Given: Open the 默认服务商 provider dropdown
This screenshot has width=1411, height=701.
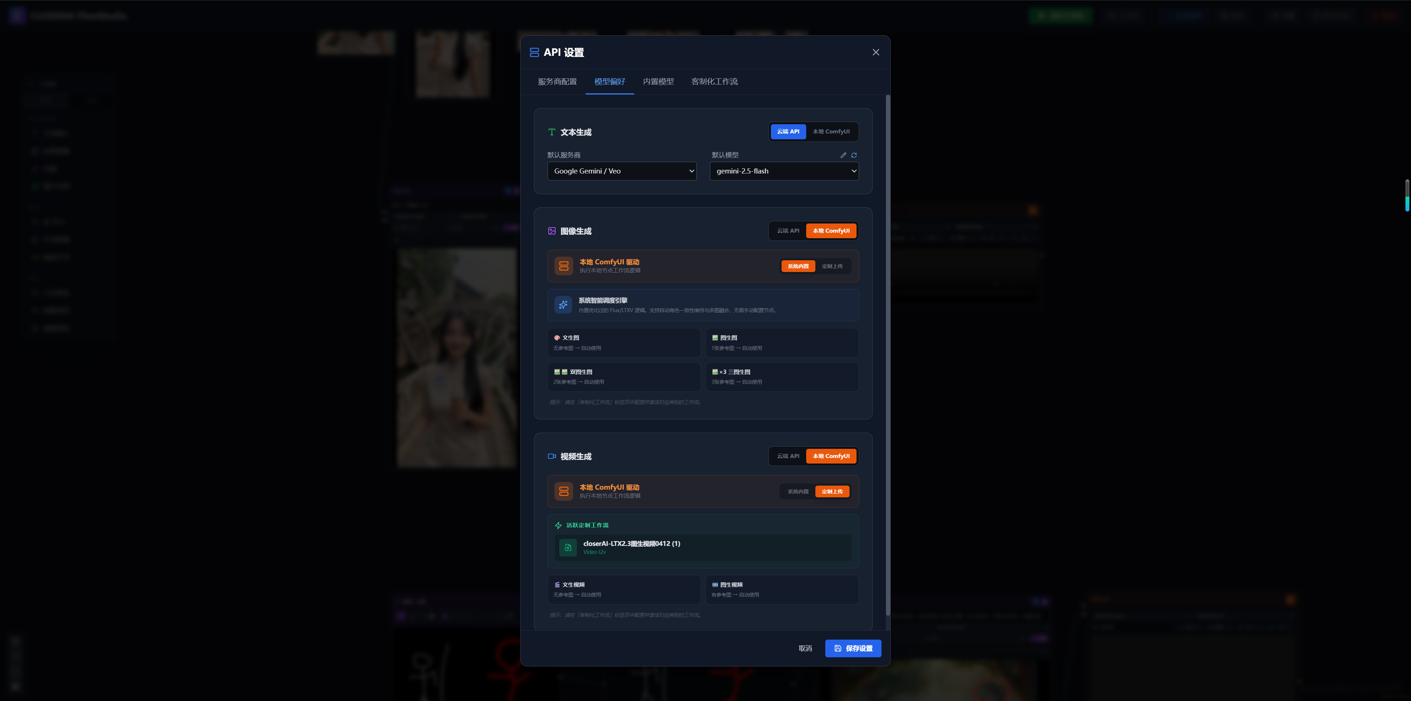Looking at the screenshot, I should pyautogui.click(x=622, y=171).
